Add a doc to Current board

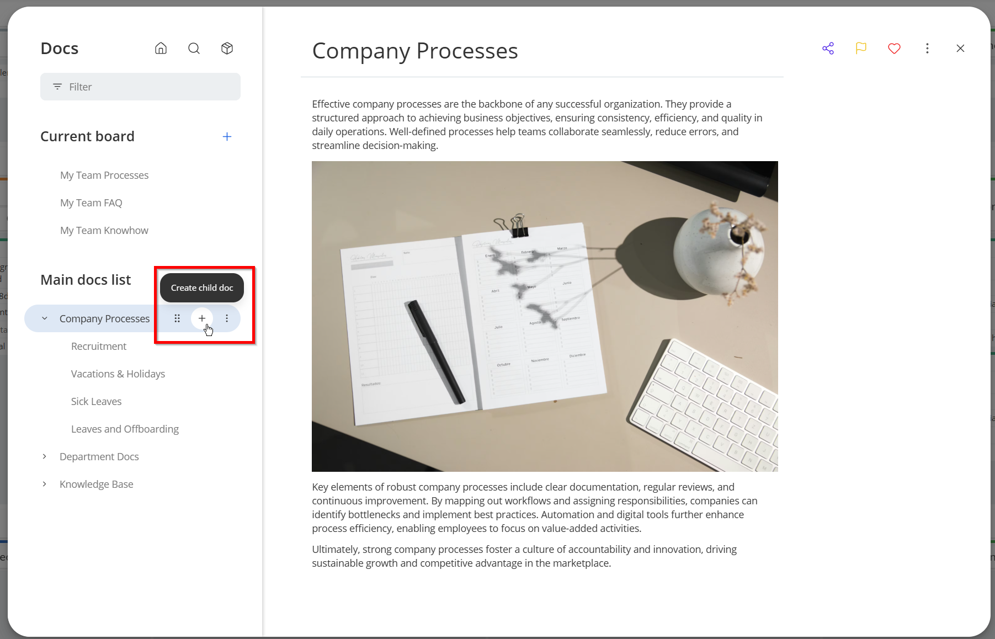tap(227, 137)
